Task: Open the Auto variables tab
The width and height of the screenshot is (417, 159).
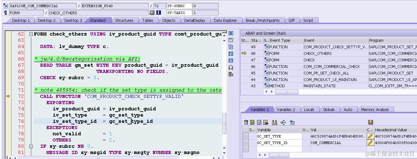Action: click(348, 109)
